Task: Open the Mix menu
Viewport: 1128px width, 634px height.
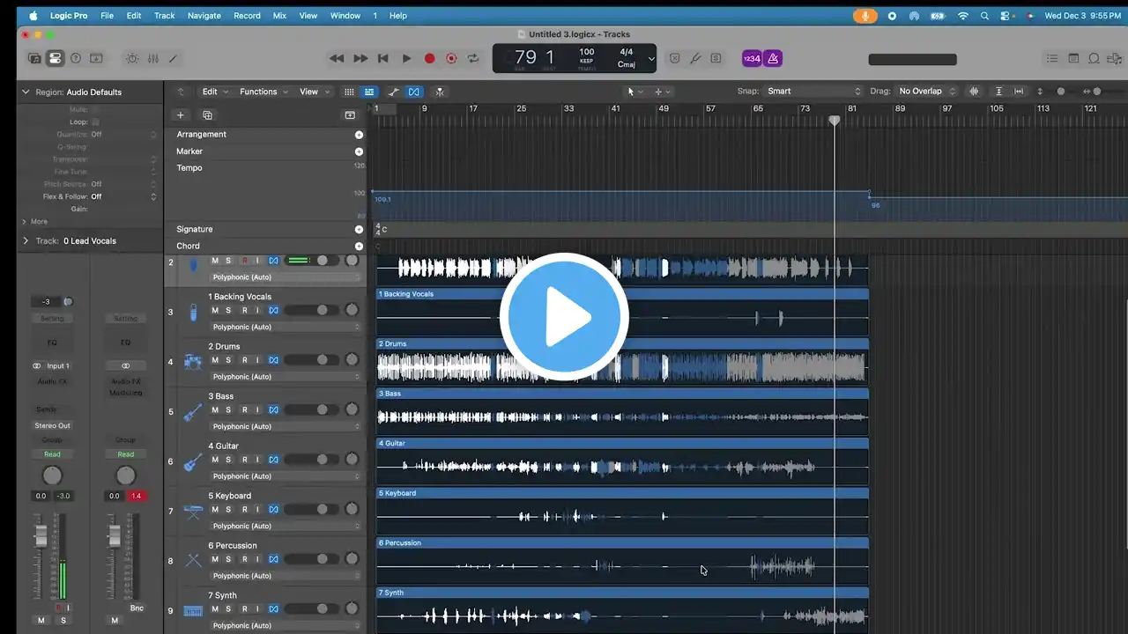Action: click(279, 16)
